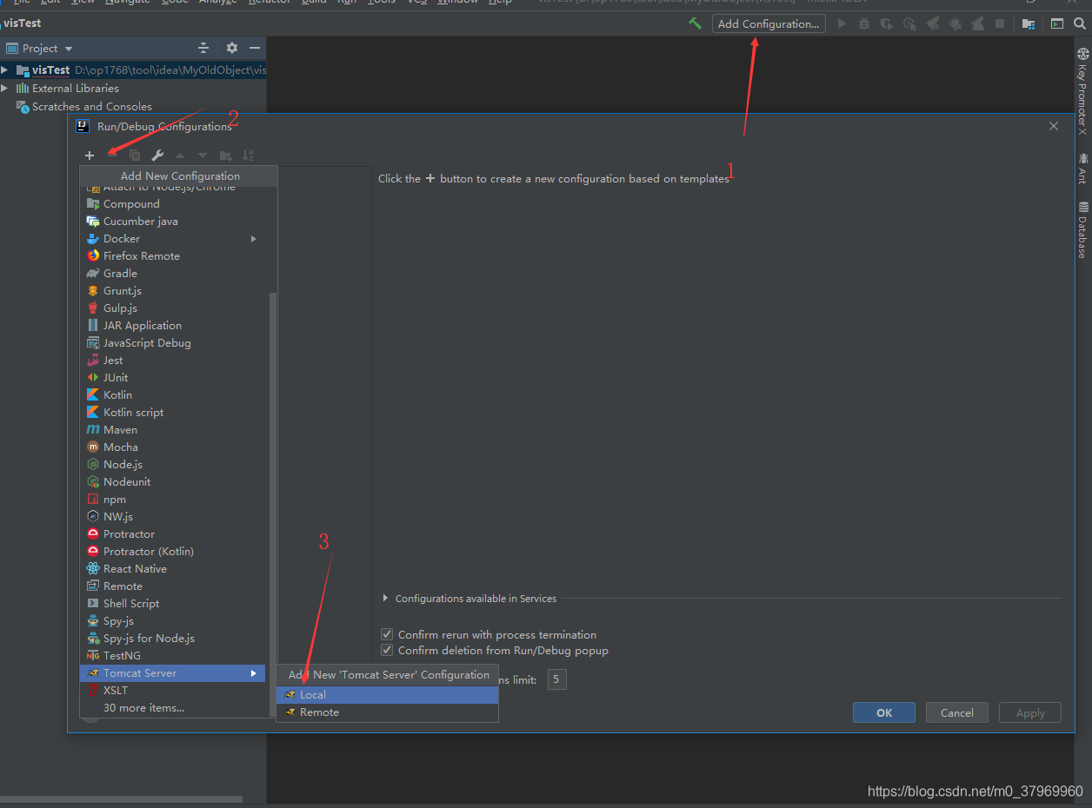1092x808 pixels.
Task: Select Cucumber java configuration type
Action: tap(173, 222)
